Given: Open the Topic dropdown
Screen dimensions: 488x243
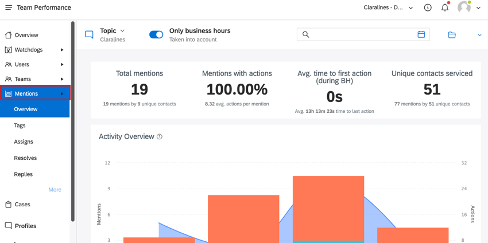Looking at the screenshot, I should point(113,31).
